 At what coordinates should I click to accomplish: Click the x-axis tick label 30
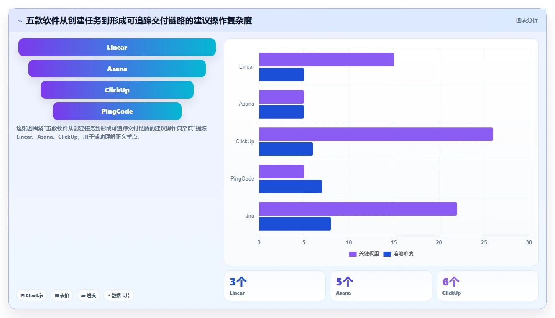click(529, 243)
